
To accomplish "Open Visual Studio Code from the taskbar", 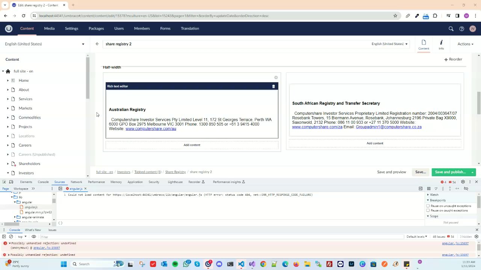I will (x=241, y=264).
